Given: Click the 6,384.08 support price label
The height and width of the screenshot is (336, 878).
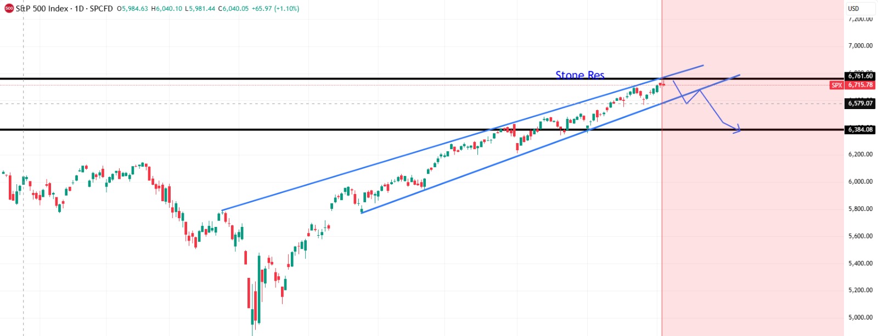Looking at the screenshot, I should coord(860,130).
